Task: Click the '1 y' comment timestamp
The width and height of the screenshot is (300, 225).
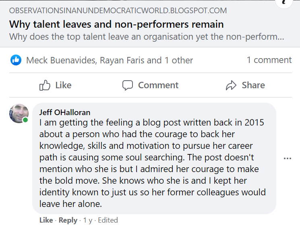Action: [x=87, y=220]
